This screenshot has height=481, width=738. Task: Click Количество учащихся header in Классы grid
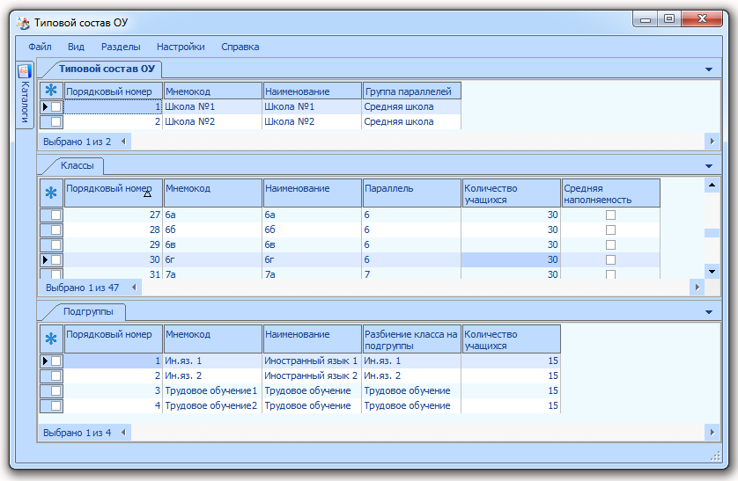point(512,193)
